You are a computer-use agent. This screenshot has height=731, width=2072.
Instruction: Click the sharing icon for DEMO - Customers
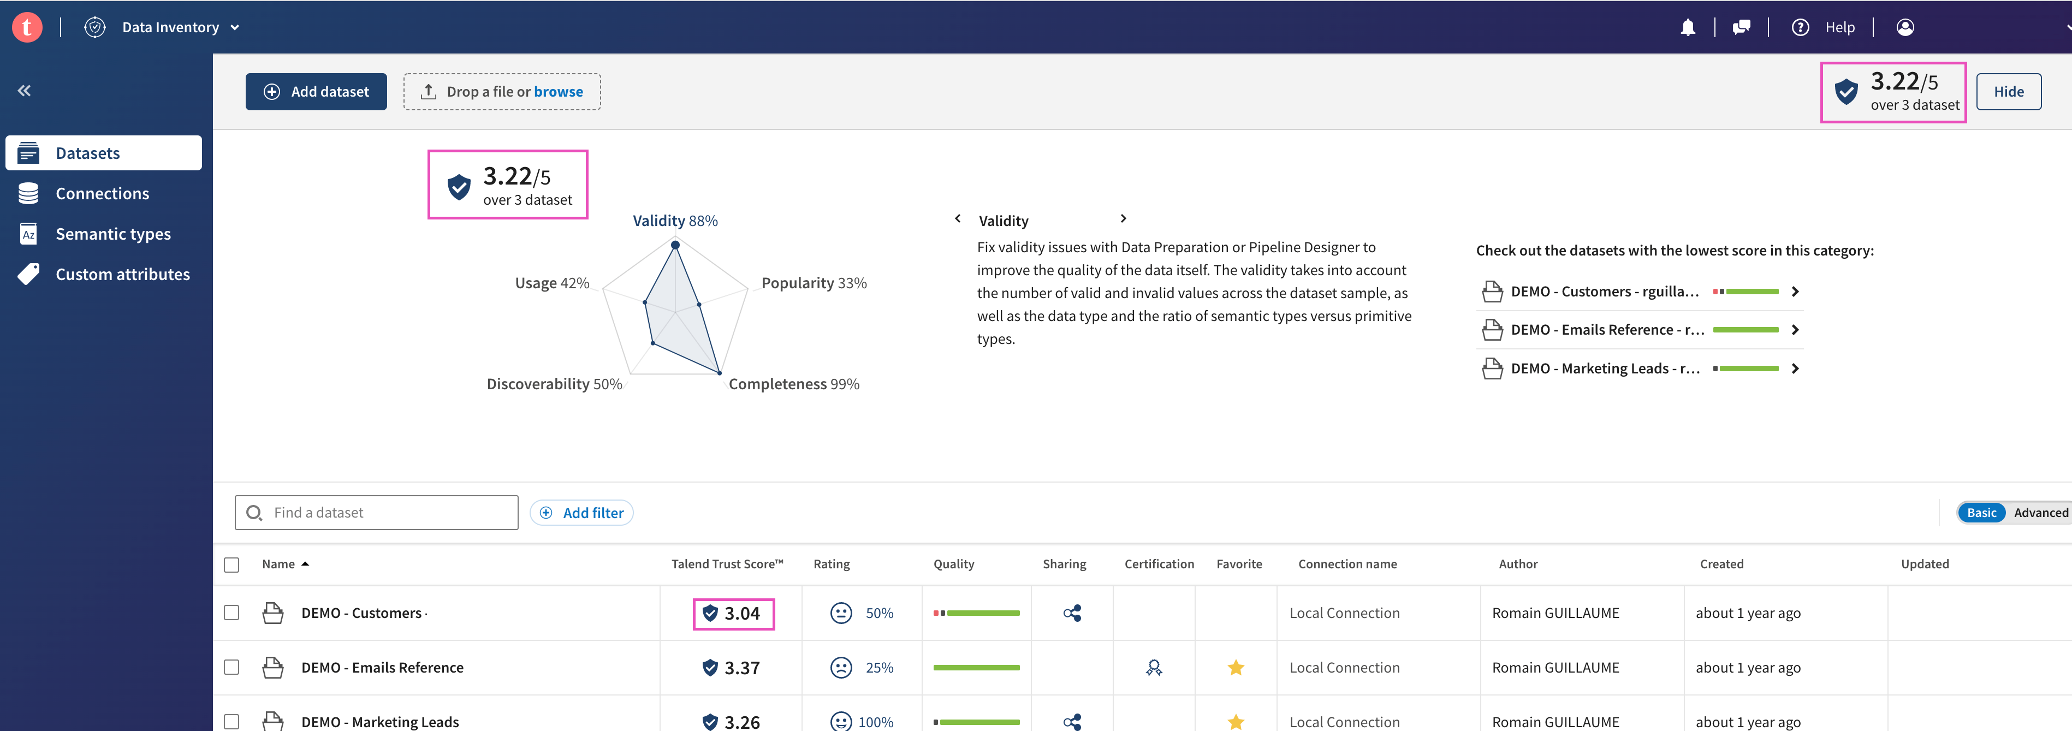1071,613
